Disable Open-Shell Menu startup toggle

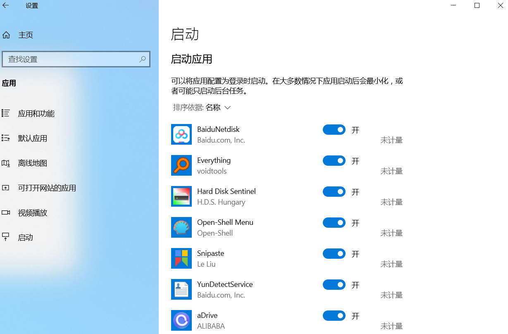tap(334, 223)
